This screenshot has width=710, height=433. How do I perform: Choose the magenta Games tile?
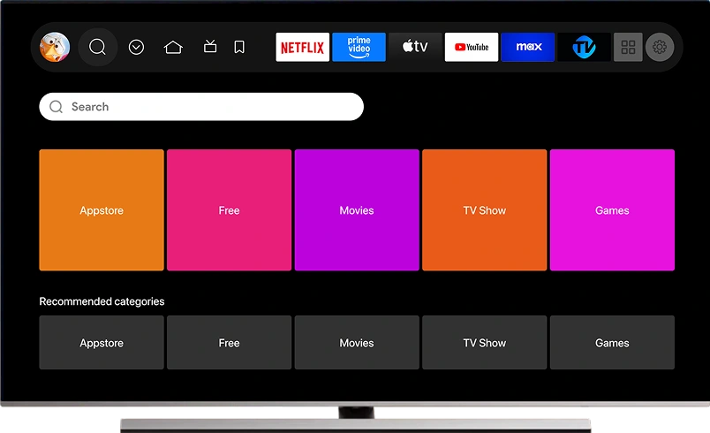coord(612,210)
